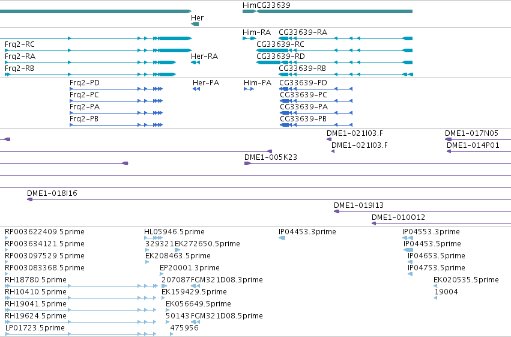Select the Her-PA protein label
The width and height of the screenshot is (511, 337).
click(x=206, y=83)
